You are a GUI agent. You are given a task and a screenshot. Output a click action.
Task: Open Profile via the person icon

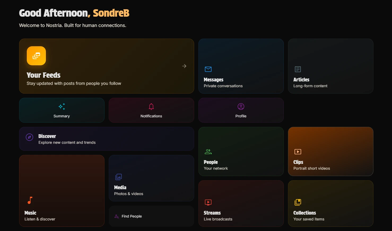click(241, 107)
